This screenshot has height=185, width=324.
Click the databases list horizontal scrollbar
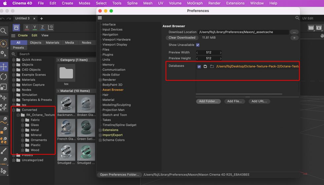point(239,94)
